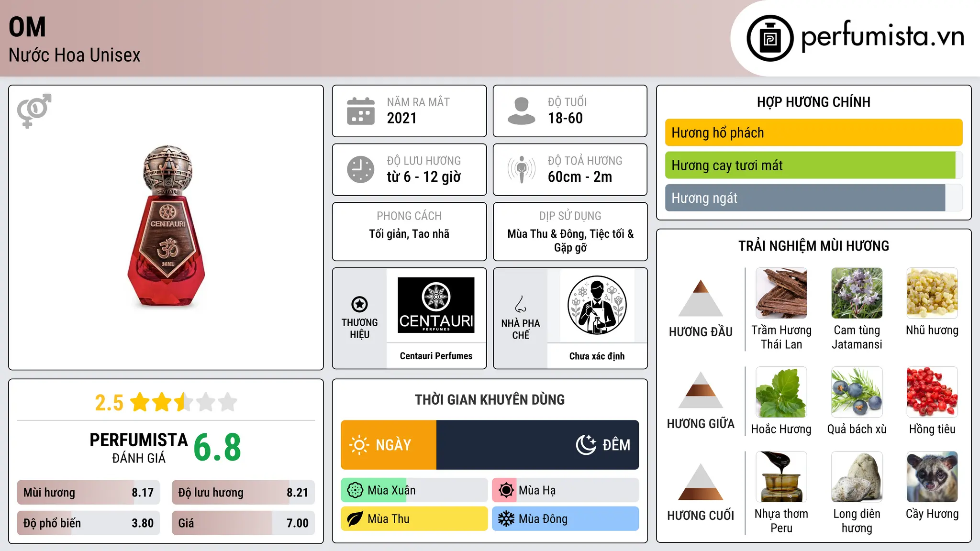Click the snowflake icon for Mùa Đông
The width and height of the screenshot is (980, 551).
click(506, 519)
